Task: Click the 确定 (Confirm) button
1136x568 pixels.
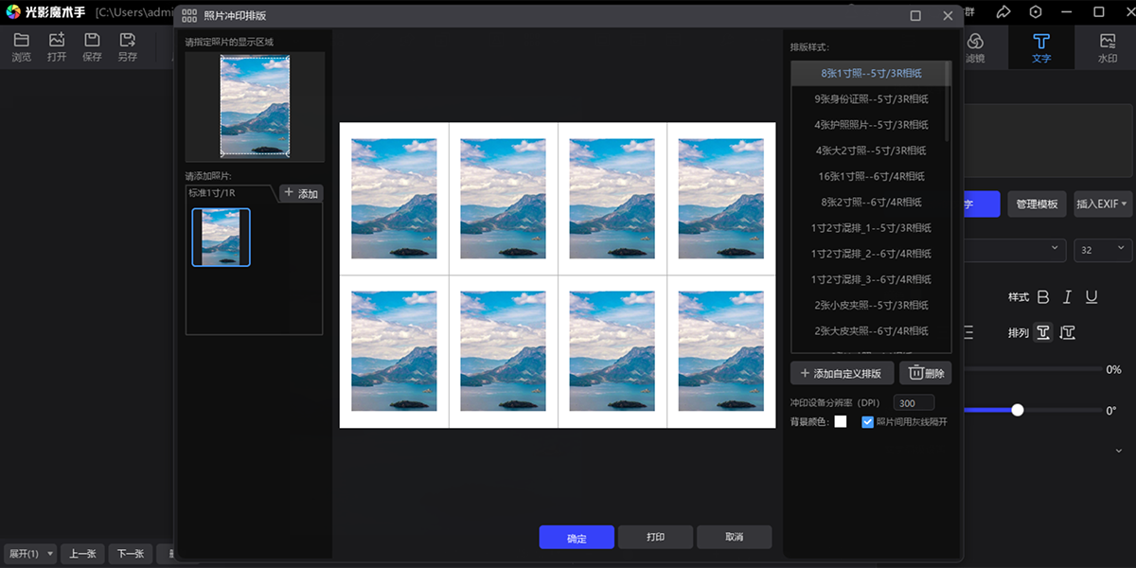Action: point(577,538)
